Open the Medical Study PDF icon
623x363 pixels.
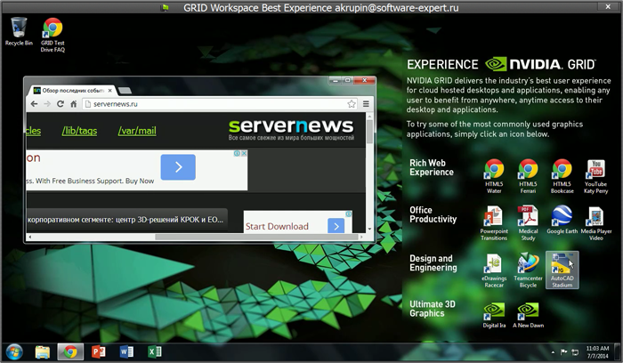click(x=528, y=223)
